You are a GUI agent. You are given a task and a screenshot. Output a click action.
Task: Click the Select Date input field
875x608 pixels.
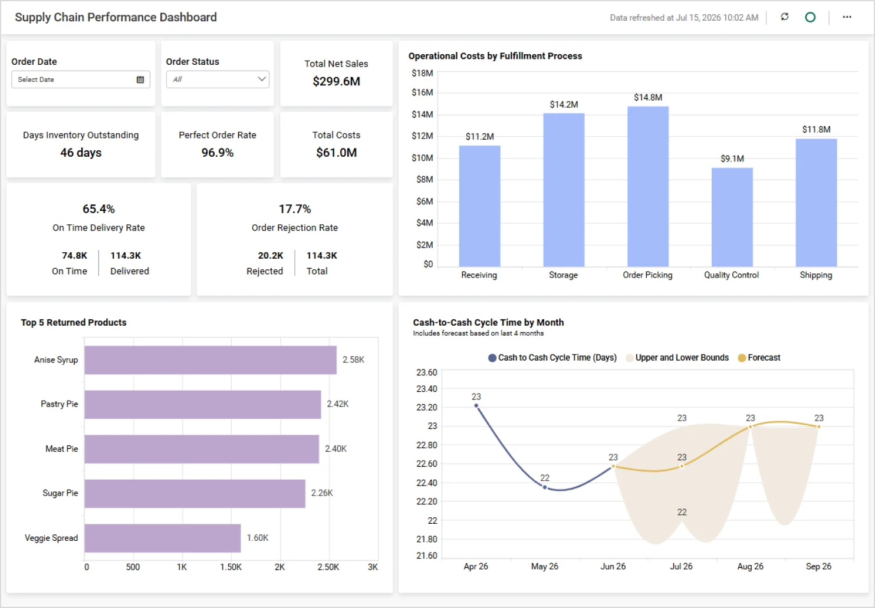[x=81, y=80]
